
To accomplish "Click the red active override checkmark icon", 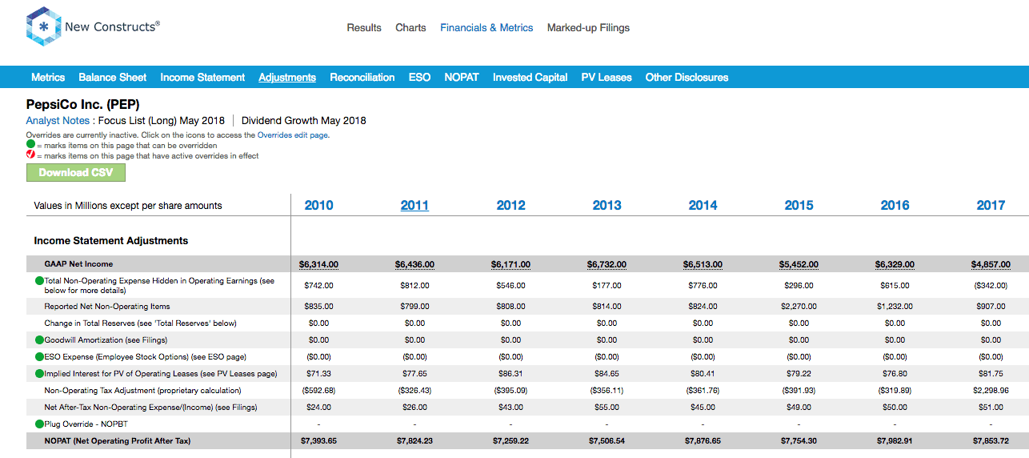I will tap(30, 155).
